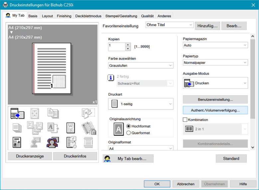Open the Stempel/Gestaltung tab
259x190 pixels.
(x=121, y=16)
